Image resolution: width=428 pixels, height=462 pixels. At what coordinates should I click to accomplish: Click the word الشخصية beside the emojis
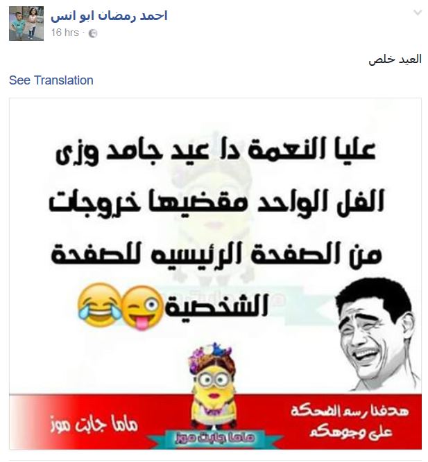tap(216, 304)
